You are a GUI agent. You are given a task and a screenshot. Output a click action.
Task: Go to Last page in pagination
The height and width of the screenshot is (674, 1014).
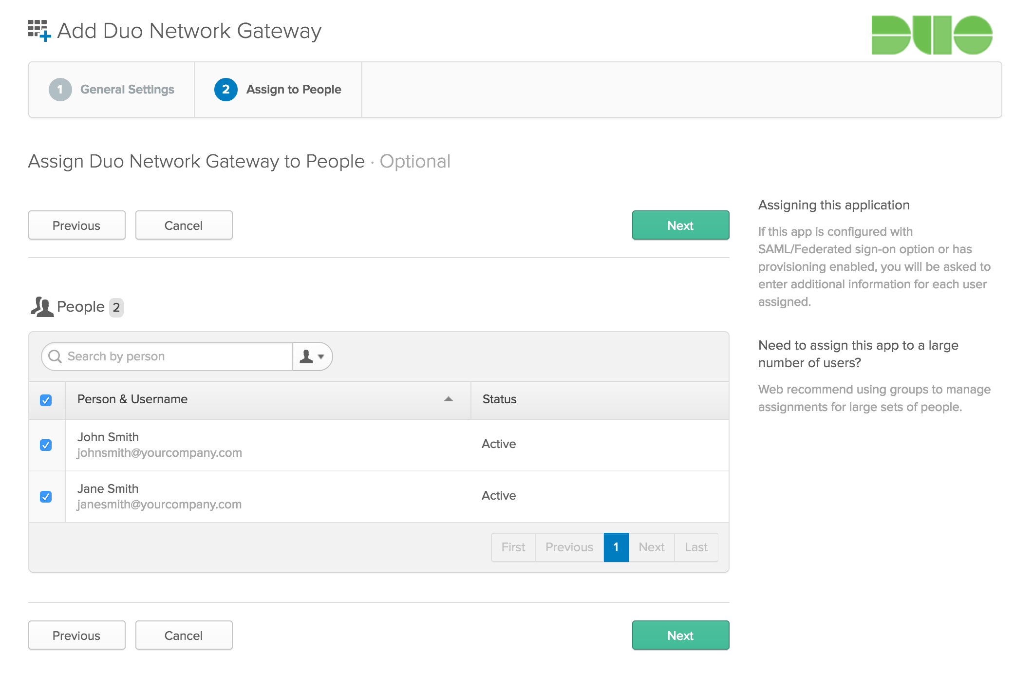coord(696,547)
